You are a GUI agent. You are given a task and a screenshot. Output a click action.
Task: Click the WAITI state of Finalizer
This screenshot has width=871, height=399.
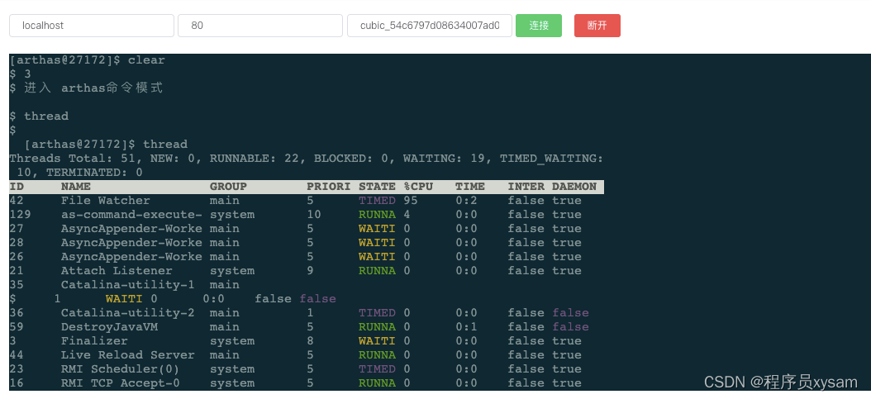[377, 340]
